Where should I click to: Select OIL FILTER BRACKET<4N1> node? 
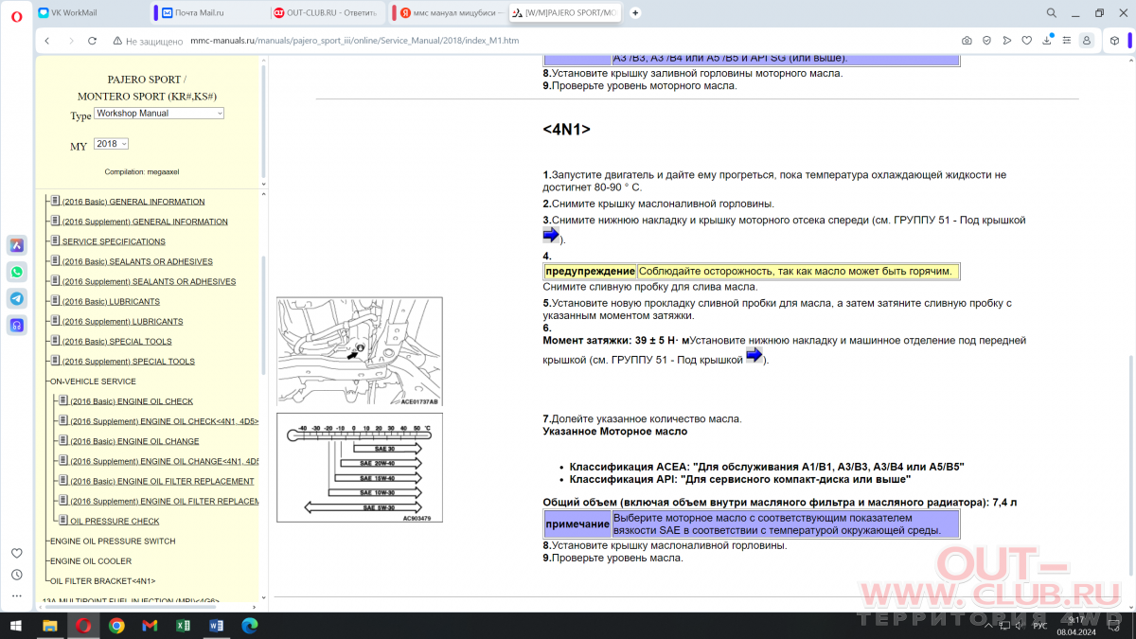tap(103, 580)
